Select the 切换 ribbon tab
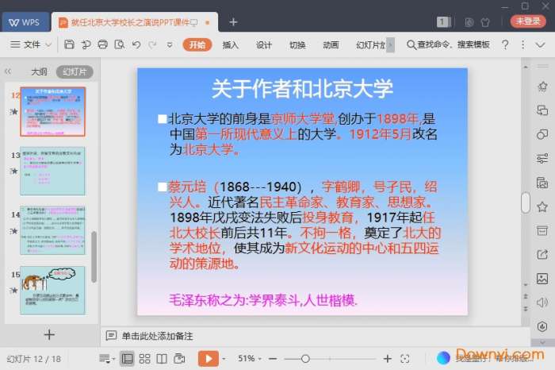Image resolution: width=555 pixels, height=370 pixels. (x=297, y=45)
